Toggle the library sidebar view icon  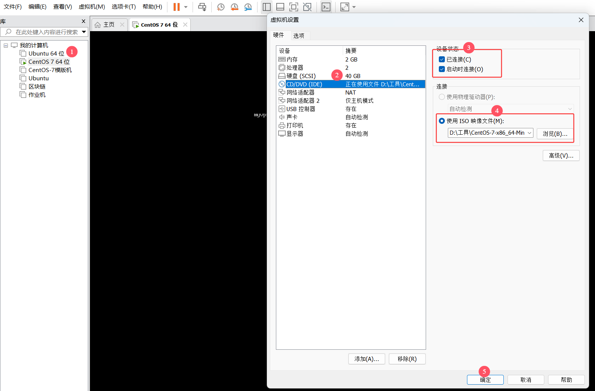pyautogui.click(x=267, y=7)
